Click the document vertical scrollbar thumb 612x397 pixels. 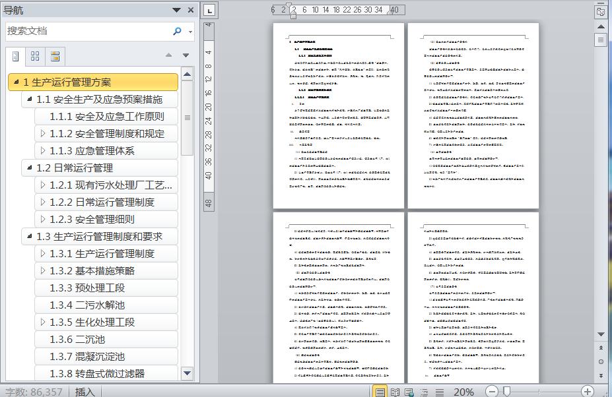point(601,40)
